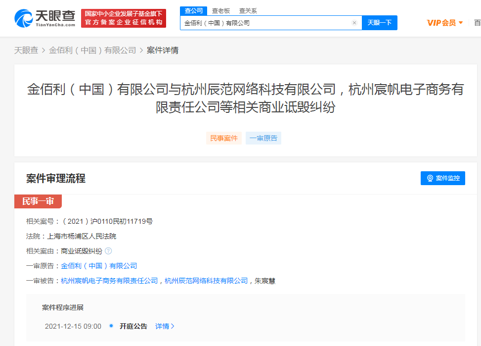Expand 详情 for the 开庭公告 entry
481x346 pixels.
coord(165,326)
